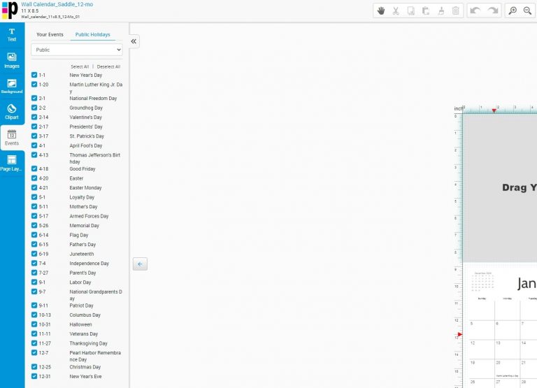Select the hand pan tool

pos(381,10)
